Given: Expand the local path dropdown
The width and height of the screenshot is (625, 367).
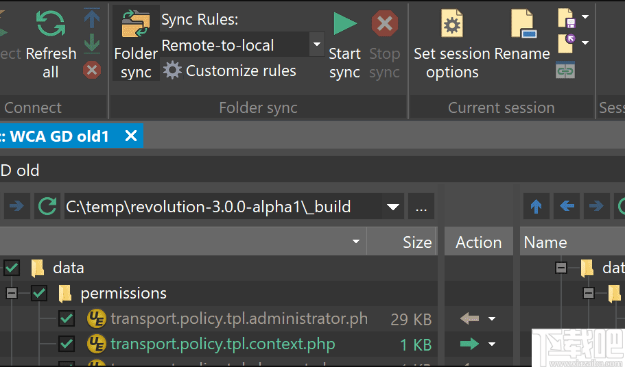Looking at the screenshot, I should point(393,207).
